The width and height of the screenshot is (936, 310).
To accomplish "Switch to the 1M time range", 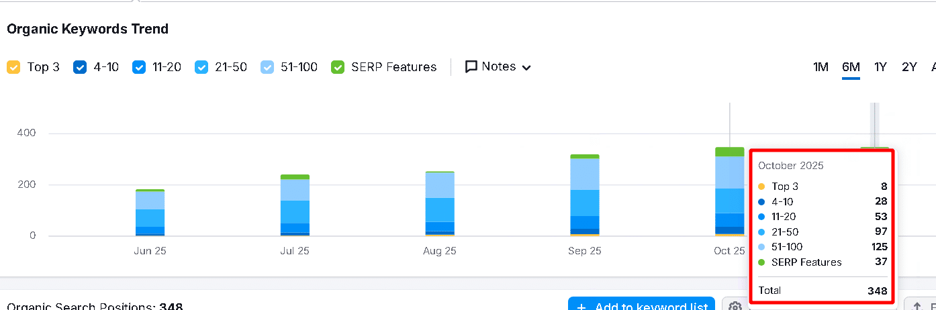I will [x=821, y=67].
